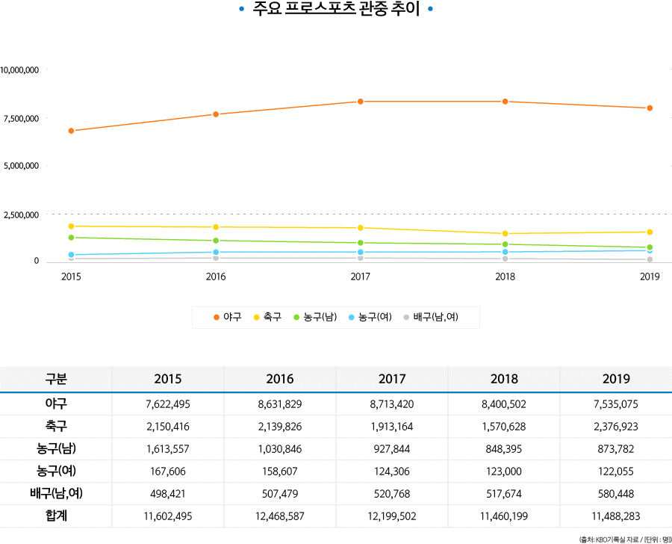Toggle the 배구(남,여) legend entry
Image resolution: width=672 pixels, height=544 pixels.
click(431, 317)
